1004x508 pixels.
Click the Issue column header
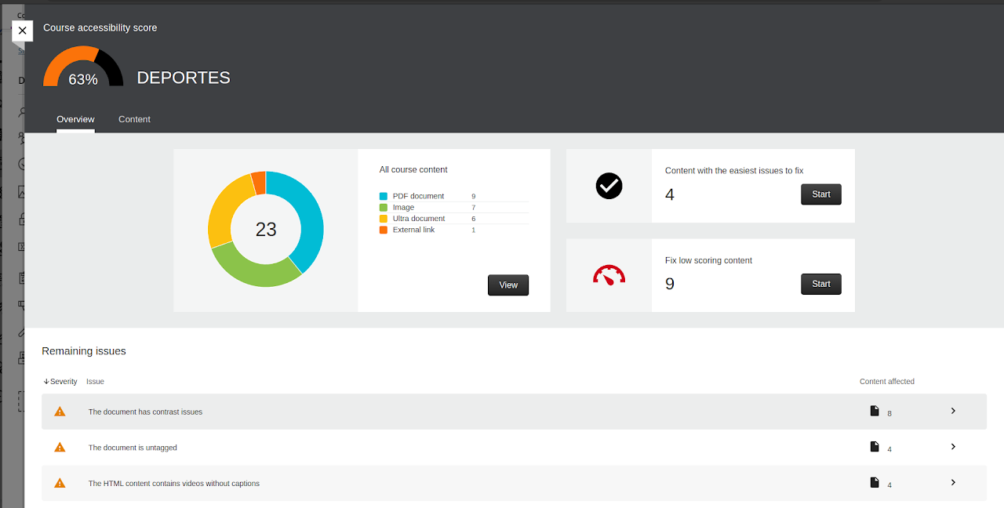[95, 382]
